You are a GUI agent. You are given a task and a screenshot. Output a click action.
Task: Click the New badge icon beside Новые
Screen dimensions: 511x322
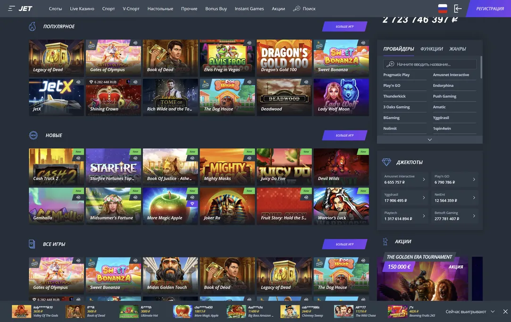[x=33, y=136]
